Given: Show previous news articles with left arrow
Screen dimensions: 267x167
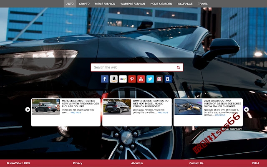Looking at the screenshot, I should coord(28,109).
